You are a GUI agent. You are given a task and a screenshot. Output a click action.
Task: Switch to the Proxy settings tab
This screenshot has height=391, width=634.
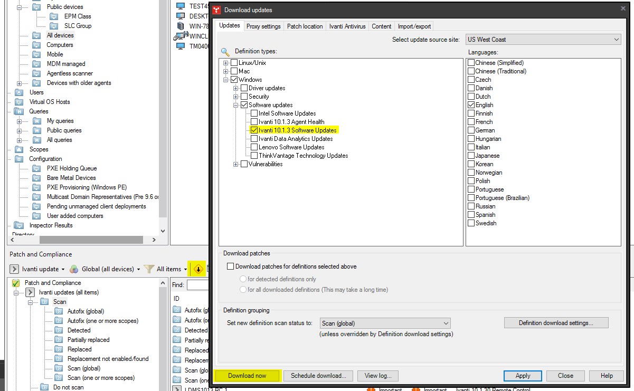(x=263, y=26)
